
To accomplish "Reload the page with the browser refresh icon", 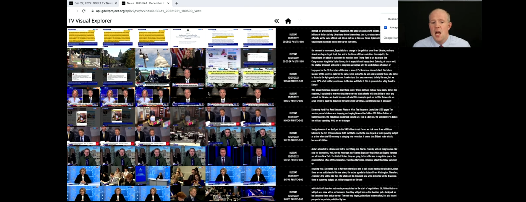I will click(84, 11).
